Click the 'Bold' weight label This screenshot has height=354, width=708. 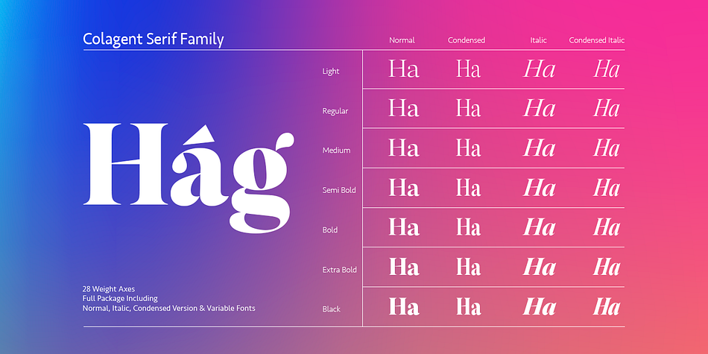click(x=329, y=230)
